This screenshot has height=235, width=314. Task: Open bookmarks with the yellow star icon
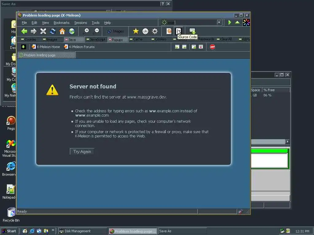pyautogui.click(x=136, y=31)
